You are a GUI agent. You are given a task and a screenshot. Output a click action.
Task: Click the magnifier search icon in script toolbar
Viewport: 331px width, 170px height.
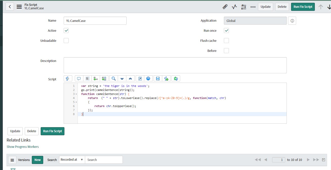pos(114,79)
